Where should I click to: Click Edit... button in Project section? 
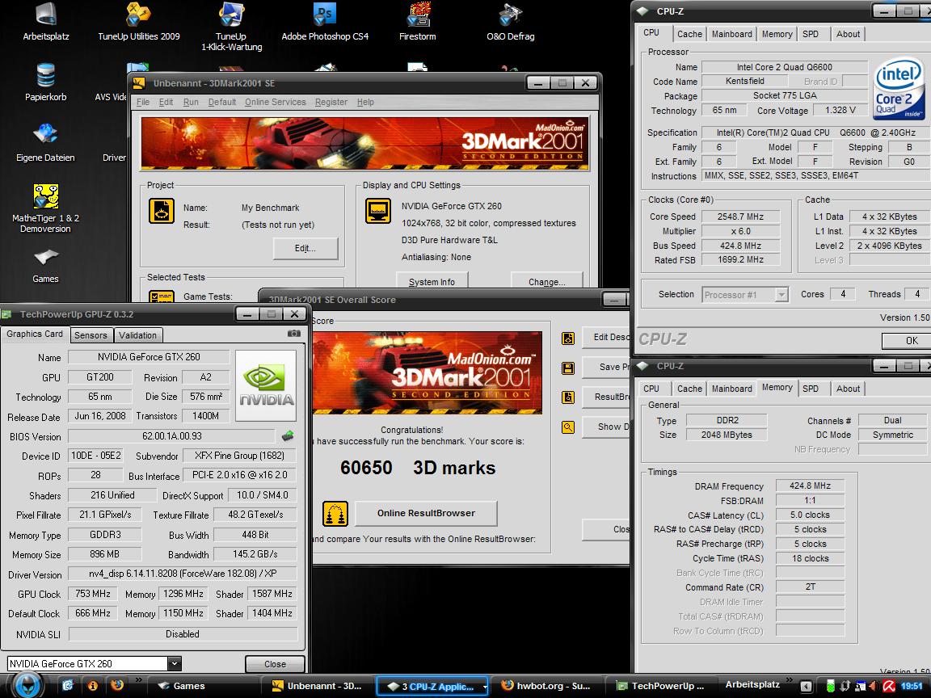pyautogui.click(x=305, y=249)
